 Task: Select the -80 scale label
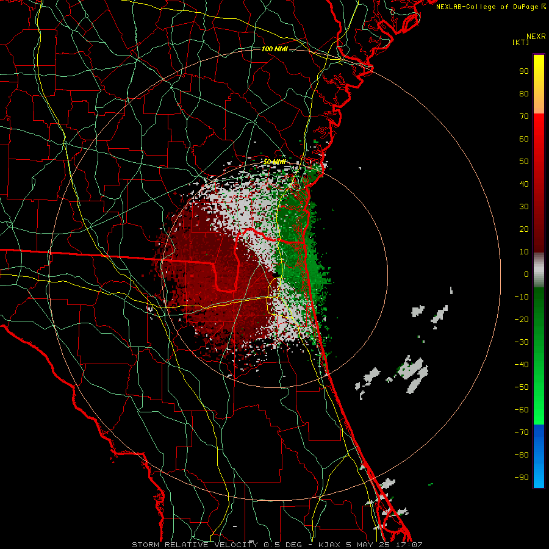click(x=522, y=455)
